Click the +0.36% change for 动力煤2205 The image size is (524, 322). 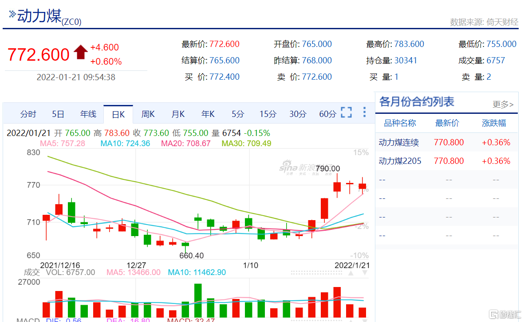pos(496,161)
